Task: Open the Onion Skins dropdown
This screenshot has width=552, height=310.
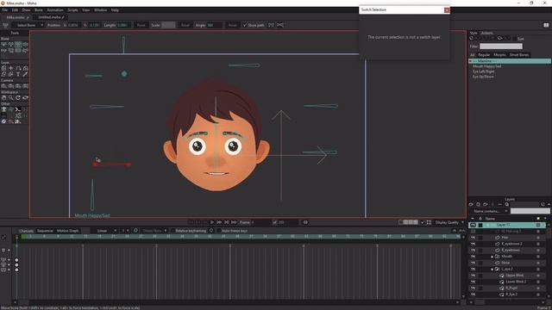Action: [x=154, y=231]
